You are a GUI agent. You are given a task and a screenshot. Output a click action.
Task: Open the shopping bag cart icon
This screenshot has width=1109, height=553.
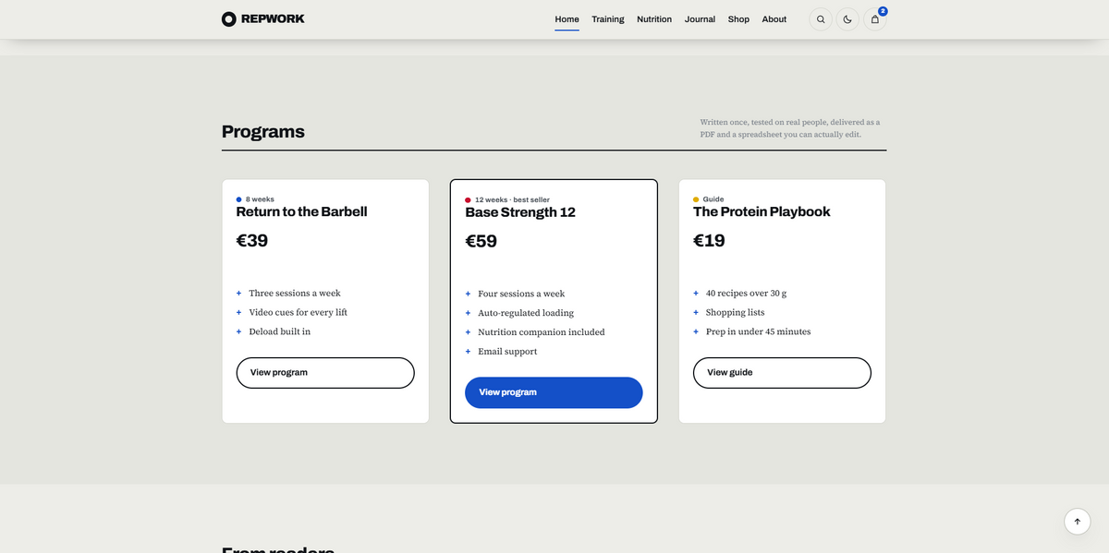click(875, 19)
